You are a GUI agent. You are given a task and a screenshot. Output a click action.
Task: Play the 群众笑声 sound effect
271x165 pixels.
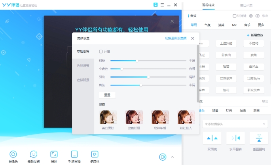point(254,90)
